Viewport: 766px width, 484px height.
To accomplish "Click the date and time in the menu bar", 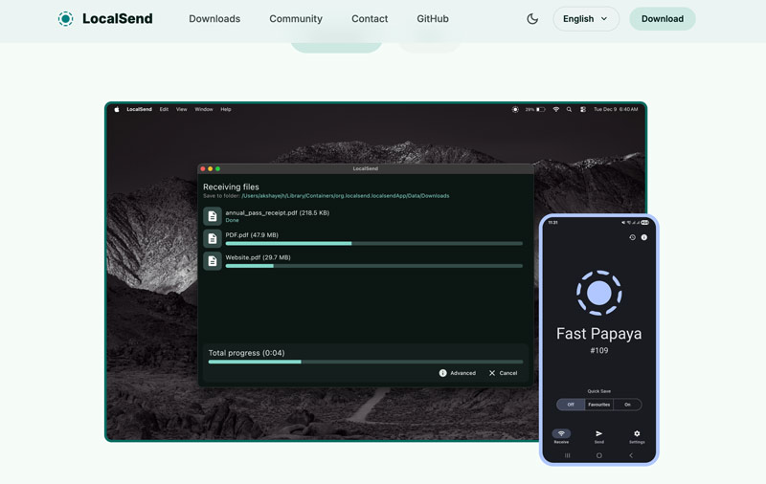I will tap(616, 109).
